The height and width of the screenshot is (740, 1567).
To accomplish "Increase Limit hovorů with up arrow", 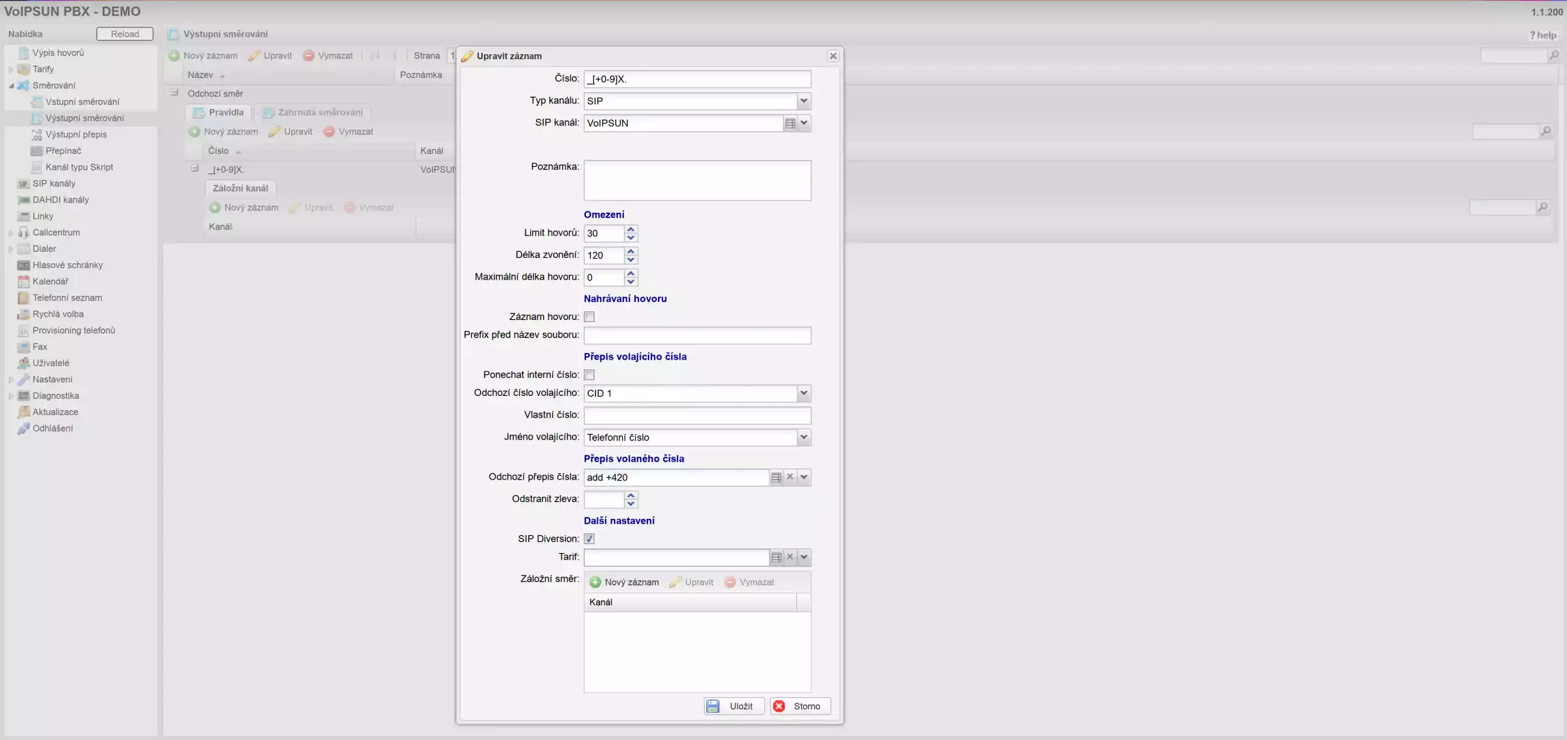I will [x=631, y=229].
